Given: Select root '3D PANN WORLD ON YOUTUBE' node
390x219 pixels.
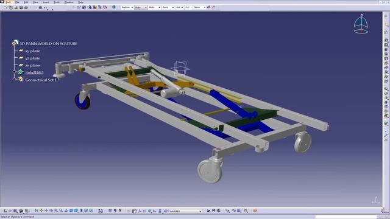Looking at the screenshot, I should point(49,43).
